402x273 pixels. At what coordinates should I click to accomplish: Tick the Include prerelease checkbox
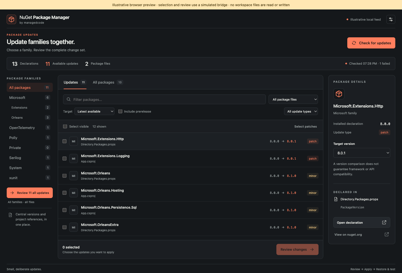tap(120, 111)
